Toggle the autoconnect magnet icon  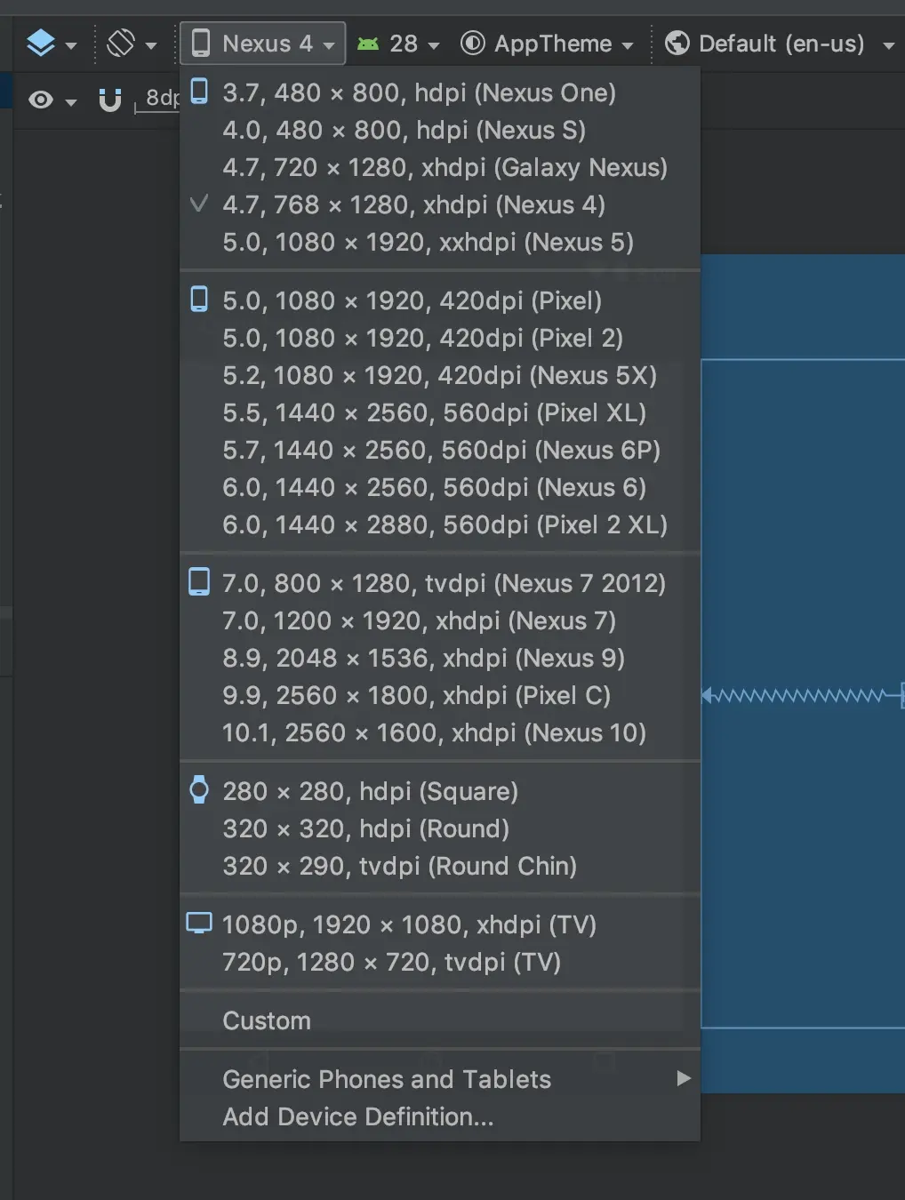[x=110, y=100]
